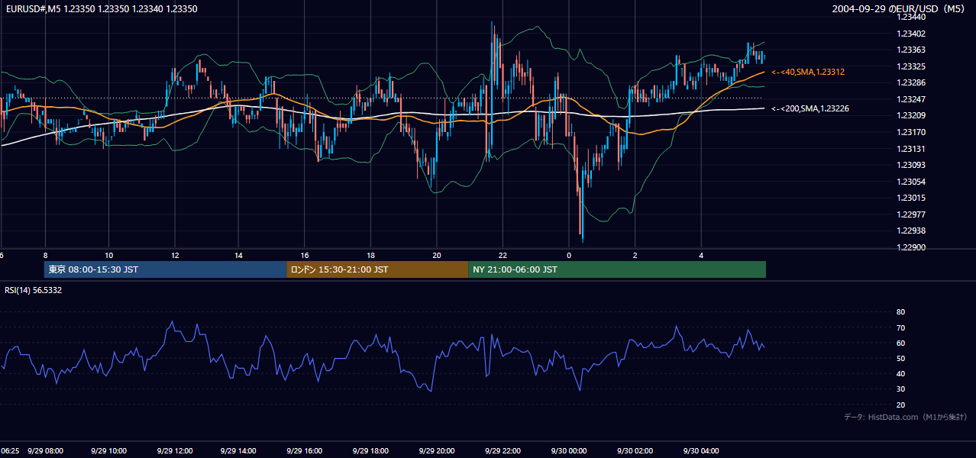Click the 9/29 16:00 time axis label
The image size is (976, 458).
pos(305,451)
